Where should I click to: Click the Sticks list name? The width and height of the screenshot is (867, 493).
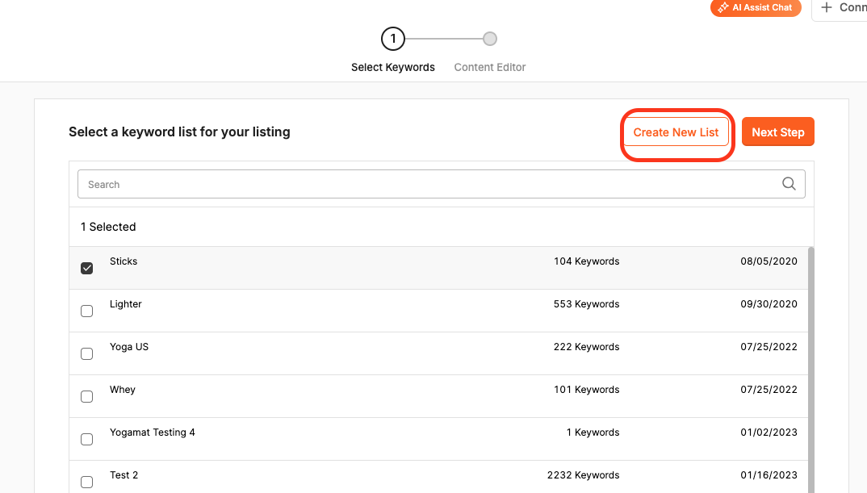point(124,261)
